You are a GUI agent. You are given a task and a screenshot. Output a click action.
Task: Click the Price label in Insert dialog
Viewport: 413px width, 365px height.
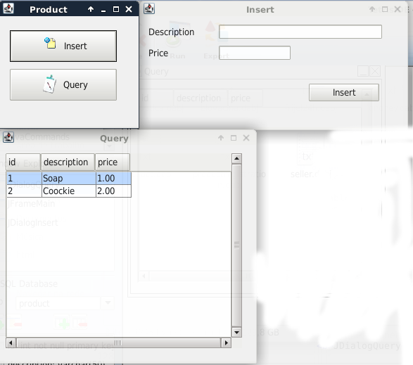coord(158,53)
